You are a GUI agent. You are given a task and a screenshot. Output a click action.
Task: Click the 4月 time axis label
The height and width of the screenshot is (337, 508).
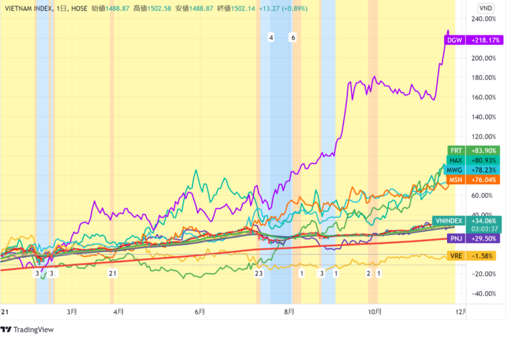pyautogui.click(x=119, y=312)
